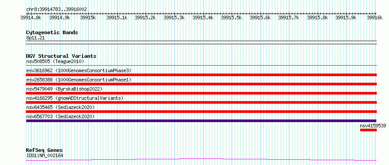Screen dimensions: 389x165
Task: Click the 8p11.21 cytogenetic band bar
Action: 201,42
